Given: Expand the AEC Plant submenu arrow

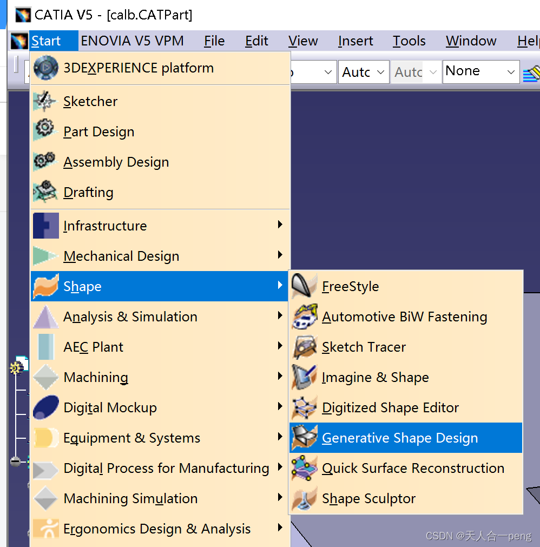Looking at the screenshot, I should pyautogui.click(x=280, y=346).
